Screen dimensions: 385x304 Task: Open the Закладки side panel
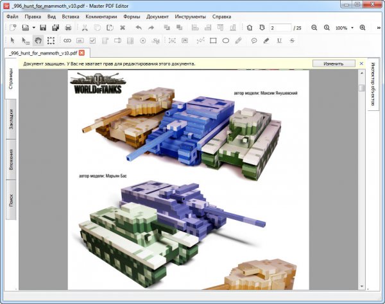[x=11, y=119]
